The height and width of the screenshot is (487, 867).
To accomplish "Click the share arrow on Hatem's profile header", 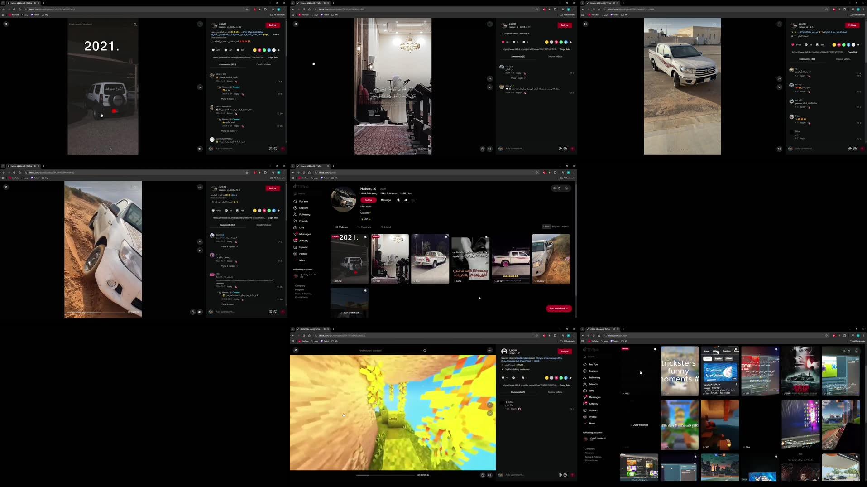I will pos(406,200).
